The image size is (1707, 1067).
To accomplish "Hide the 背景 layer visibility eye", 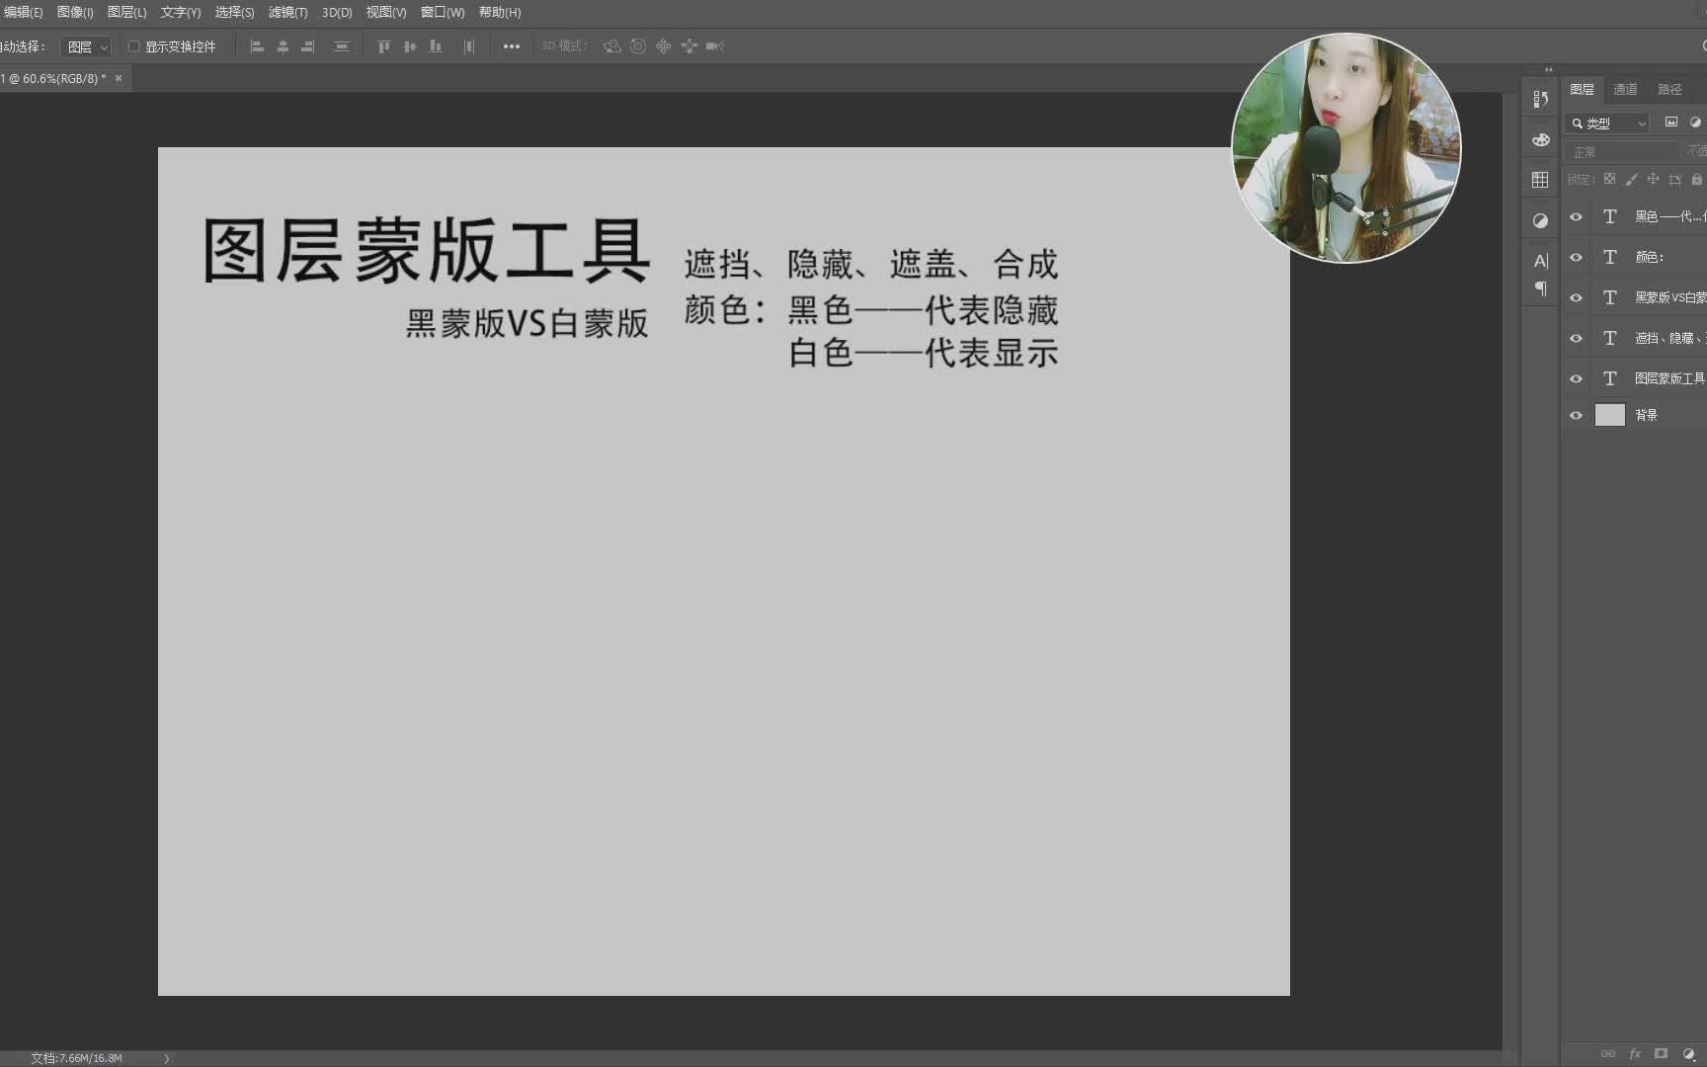I will click(x=1575, y=414).
